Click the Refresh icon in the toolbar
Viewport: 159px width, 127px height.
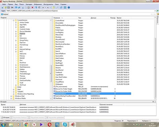coord(61,7)
